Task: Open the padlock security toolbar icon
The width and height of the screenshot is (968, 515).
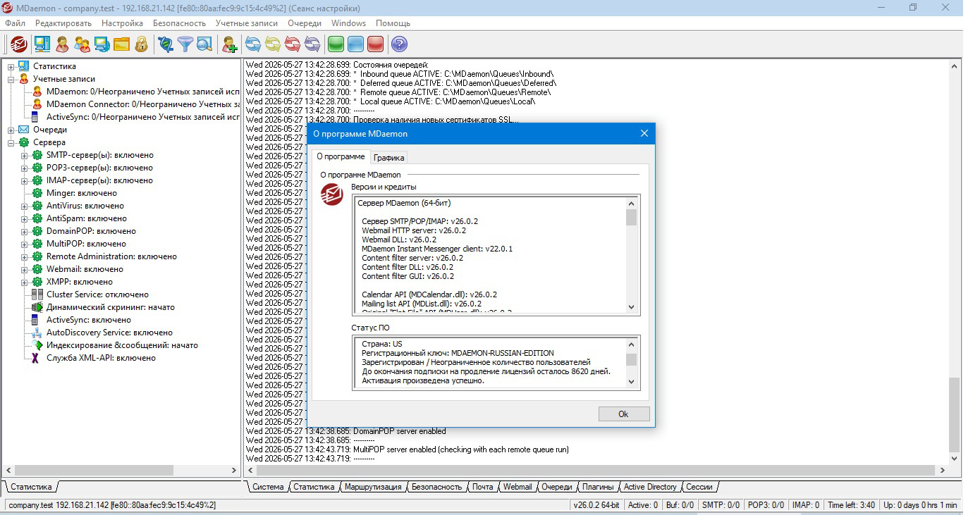Action: pos(141,44)
